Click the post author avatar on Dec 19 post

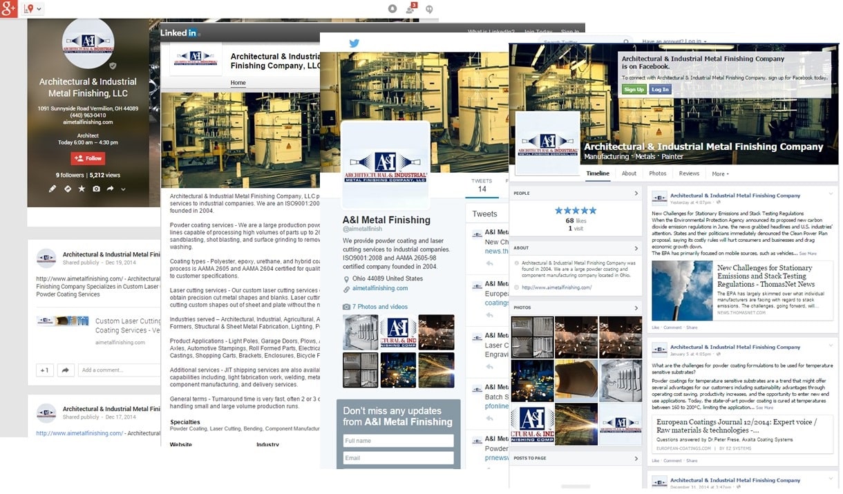coord(46,258)
